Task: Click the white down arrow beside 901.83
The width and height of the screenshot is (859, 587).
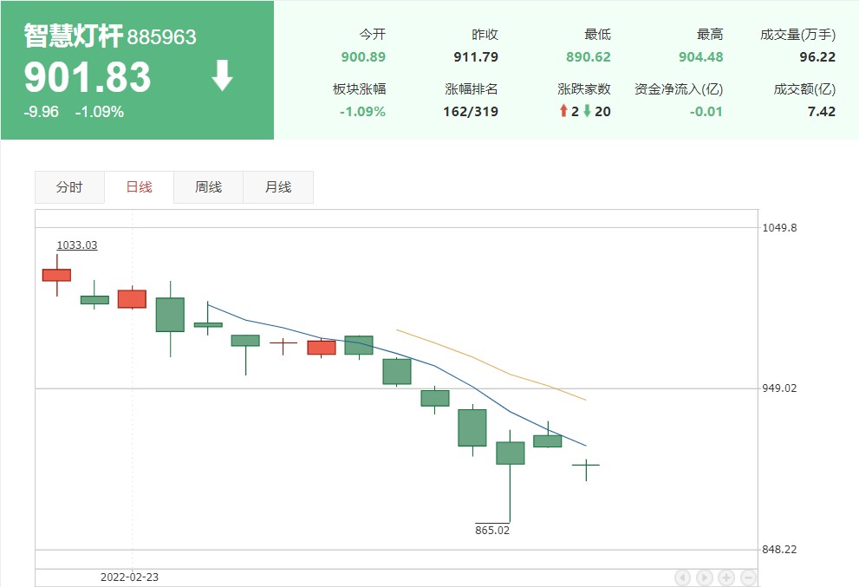Action: [x=223, y=76]
